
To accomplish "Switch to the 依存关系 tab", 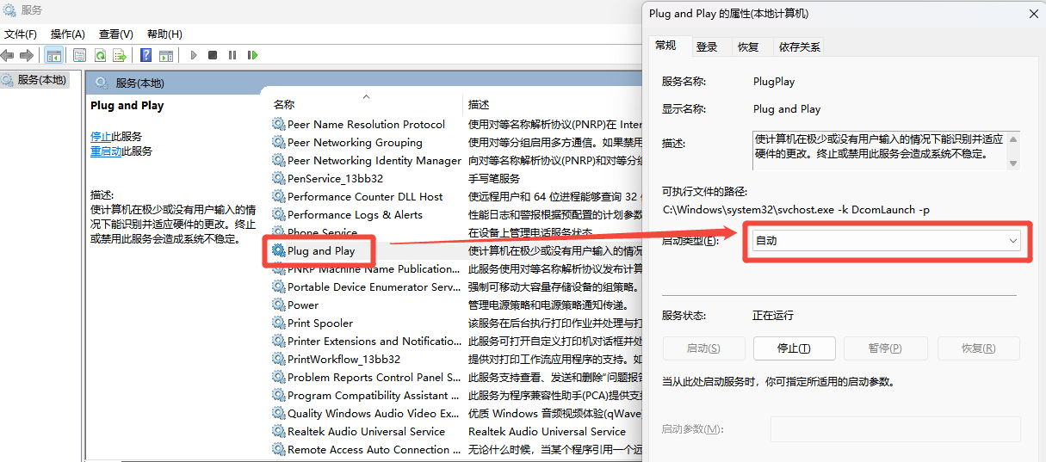I will [799, 47].
